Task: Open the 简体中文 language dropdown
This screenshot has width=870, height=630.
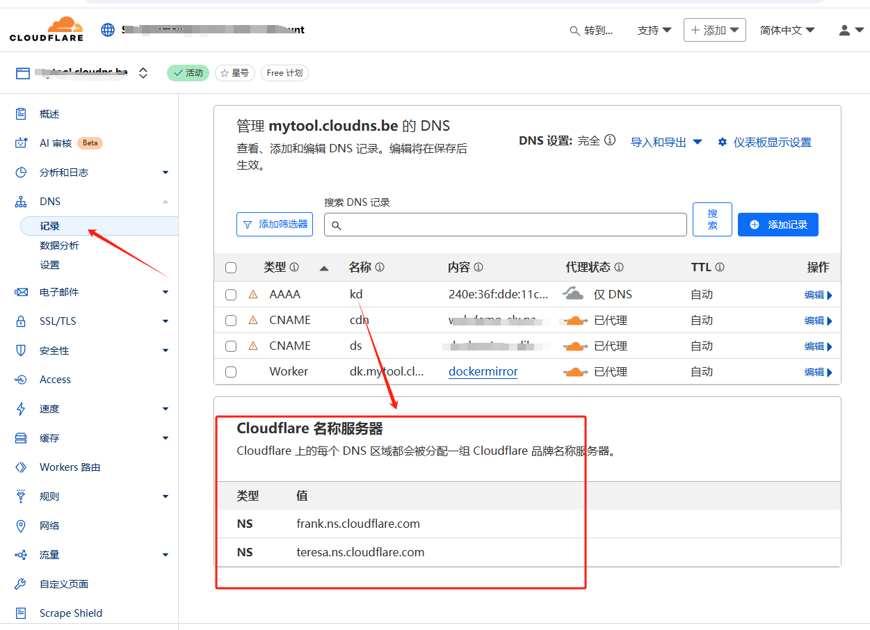Action: coord(787,30)
